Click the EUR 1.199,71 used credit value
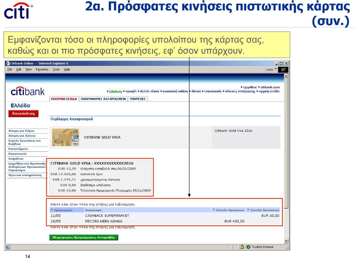This screenshot has width=355, height=259. coord(64,180)
